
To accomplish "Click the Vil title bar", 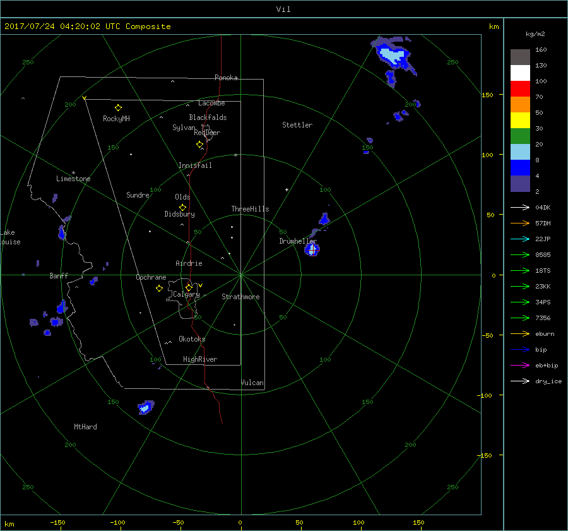I will click(284, 9).
